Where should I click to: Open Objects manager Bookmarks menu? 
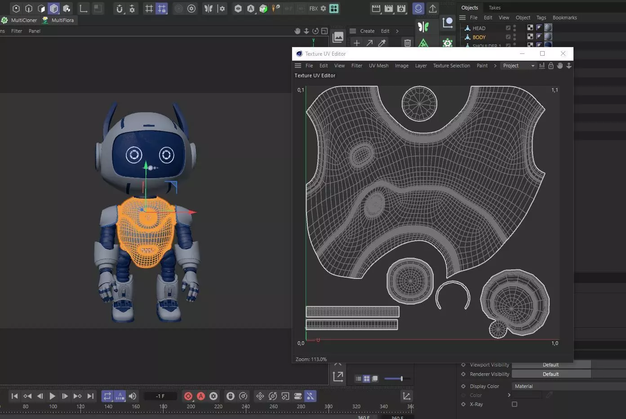coord(564,18)
